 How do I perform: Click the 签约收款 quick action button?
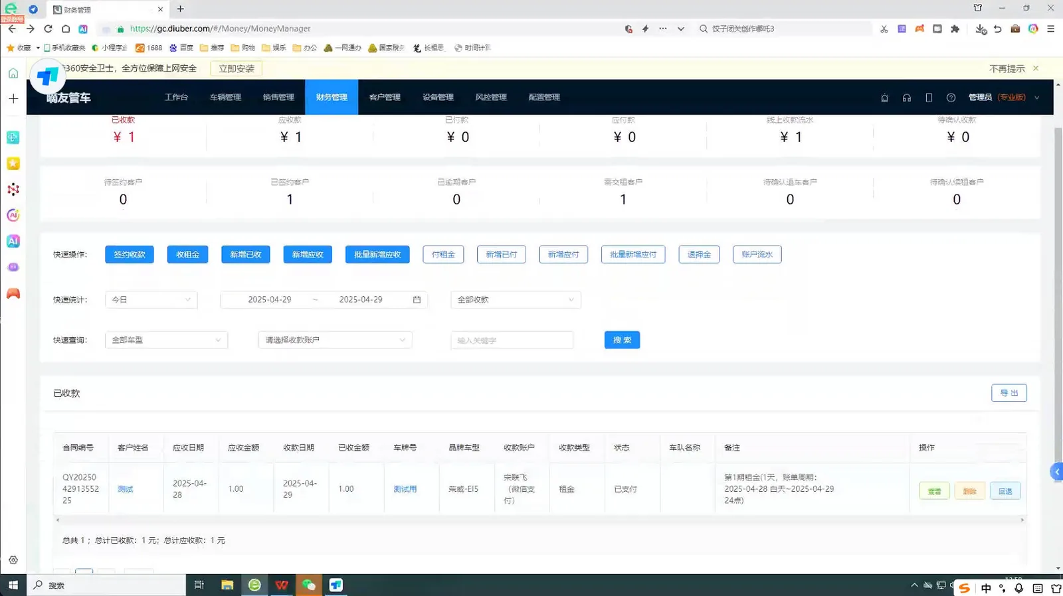pos(130,254)
